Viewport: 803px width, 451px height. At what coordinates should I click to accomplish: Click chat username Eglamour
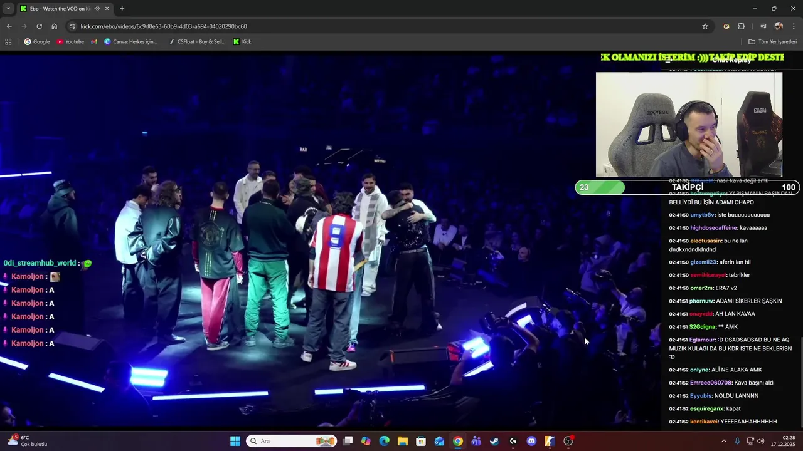[x=702, y=340]
